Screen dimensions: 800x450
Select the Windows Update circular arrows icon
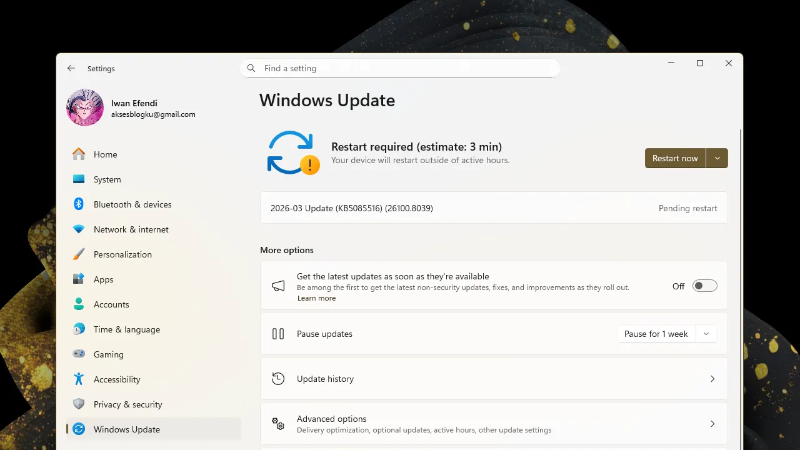(78, 429)
